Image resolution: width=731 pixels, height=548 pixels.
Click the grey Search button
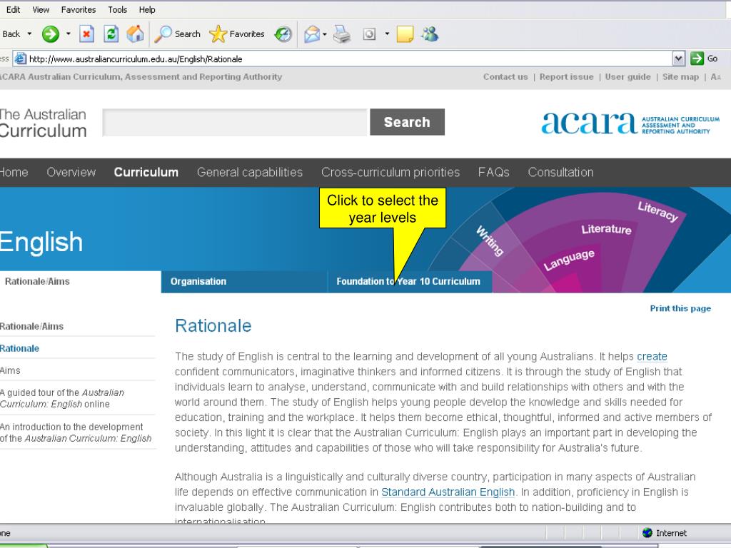click(407, 122)
